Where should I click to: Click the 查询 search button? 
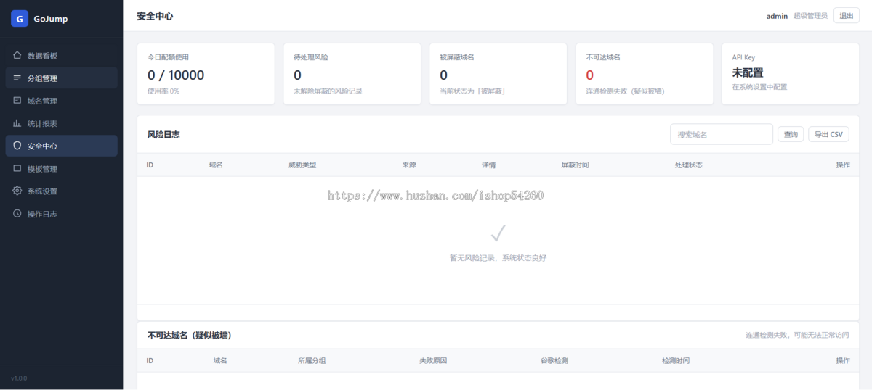click(x=791, y=134)
